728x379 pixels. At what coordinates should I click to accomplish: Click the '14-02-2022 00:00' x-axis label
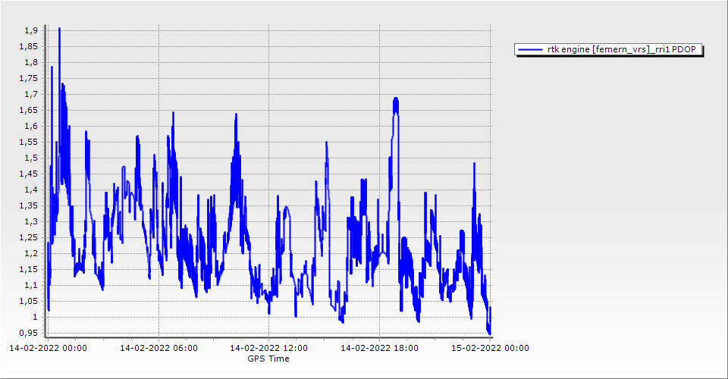point(48,349)
